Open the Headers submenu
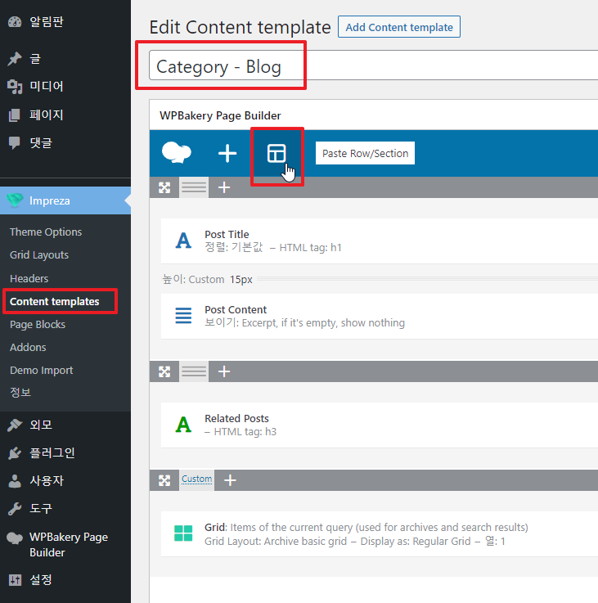The width and height of the screenshot is (598, 603). point(29,278)
